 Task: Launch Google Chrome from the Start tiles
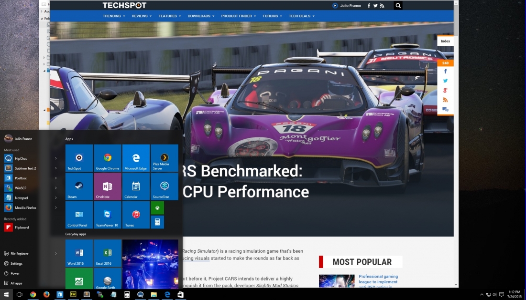click(x=107, y=158)
